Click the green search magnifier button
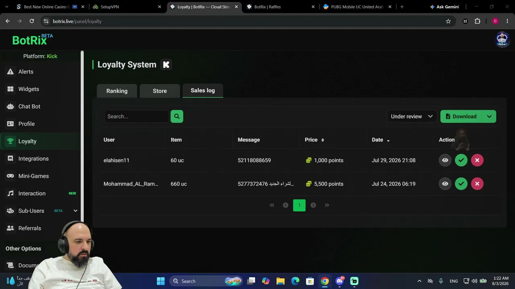This screenshot has height=289, width=515. [x=177, y=116]
